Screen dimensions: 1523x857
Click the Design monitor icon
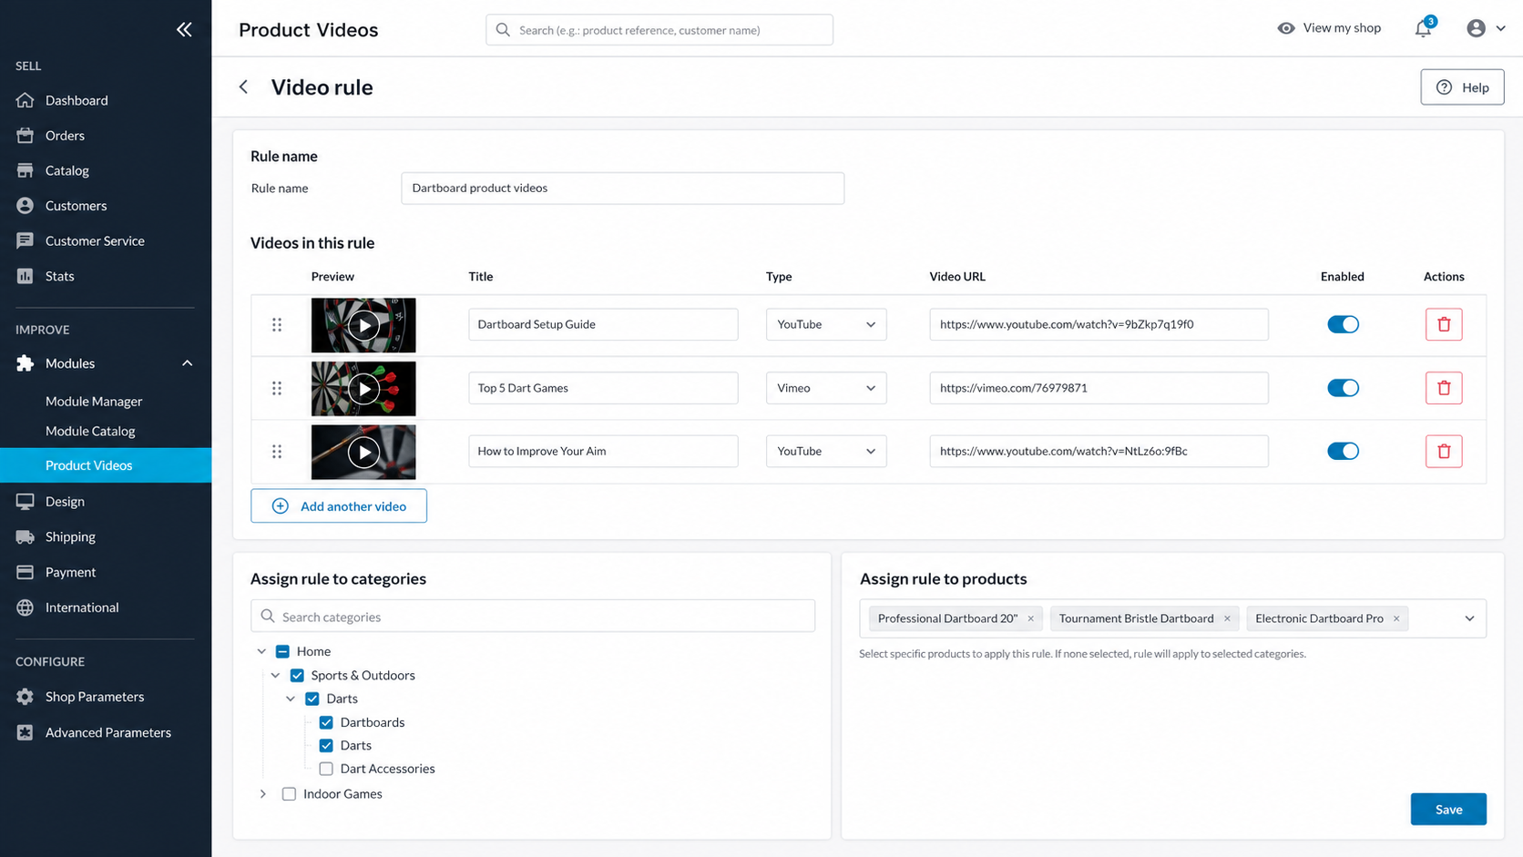(26, 502)
